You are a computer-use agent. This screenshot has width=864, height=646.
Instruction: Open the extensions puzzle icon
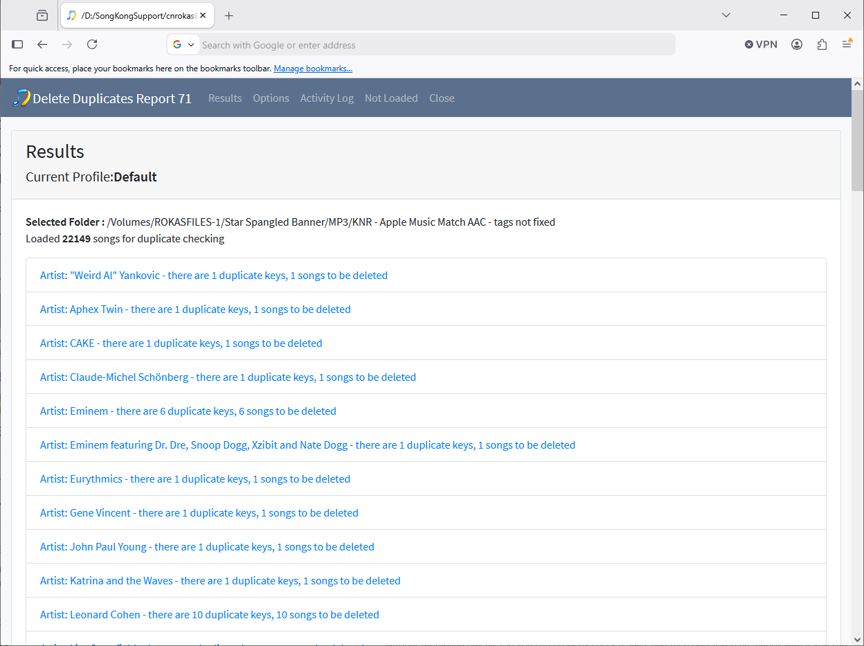coord(822,44)
